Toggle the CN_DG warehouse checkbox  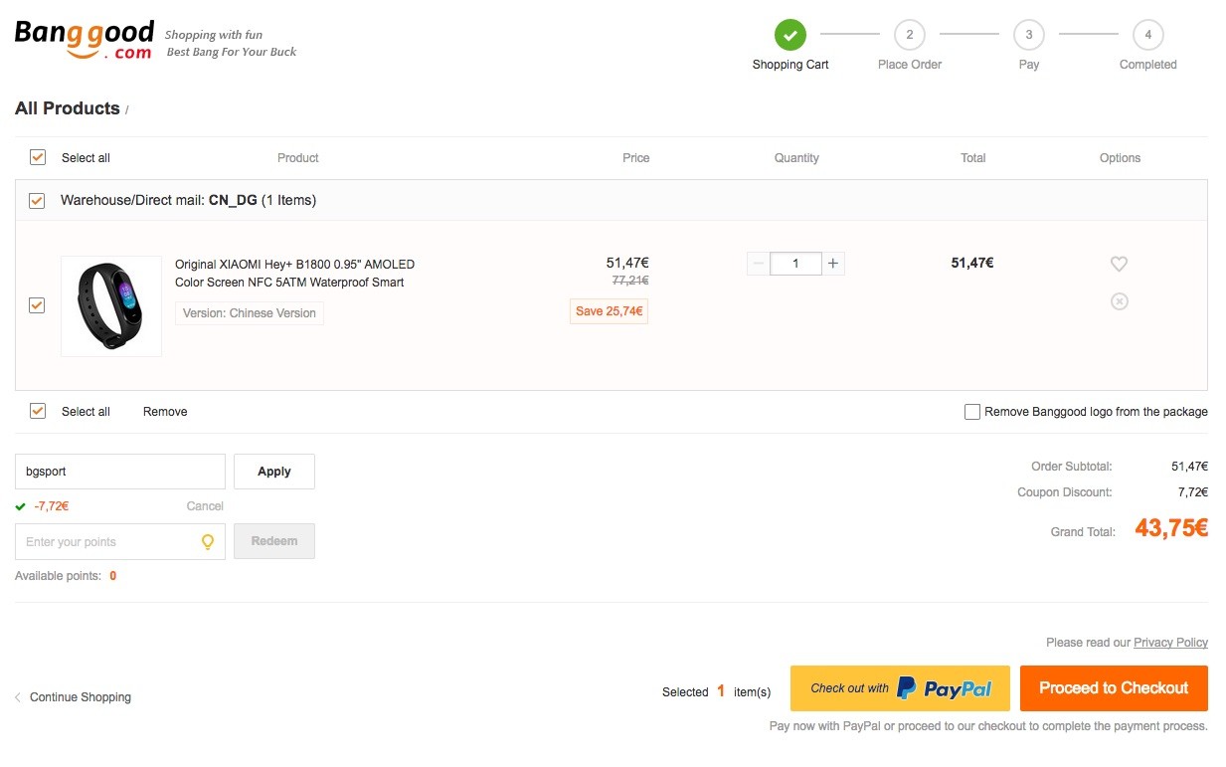pyautogui.click(x=37, y=200)
